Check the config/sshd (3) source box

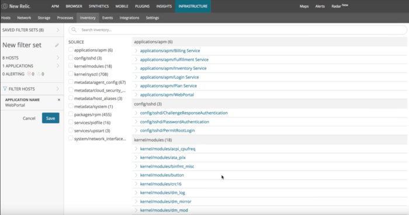coord(71,58)
